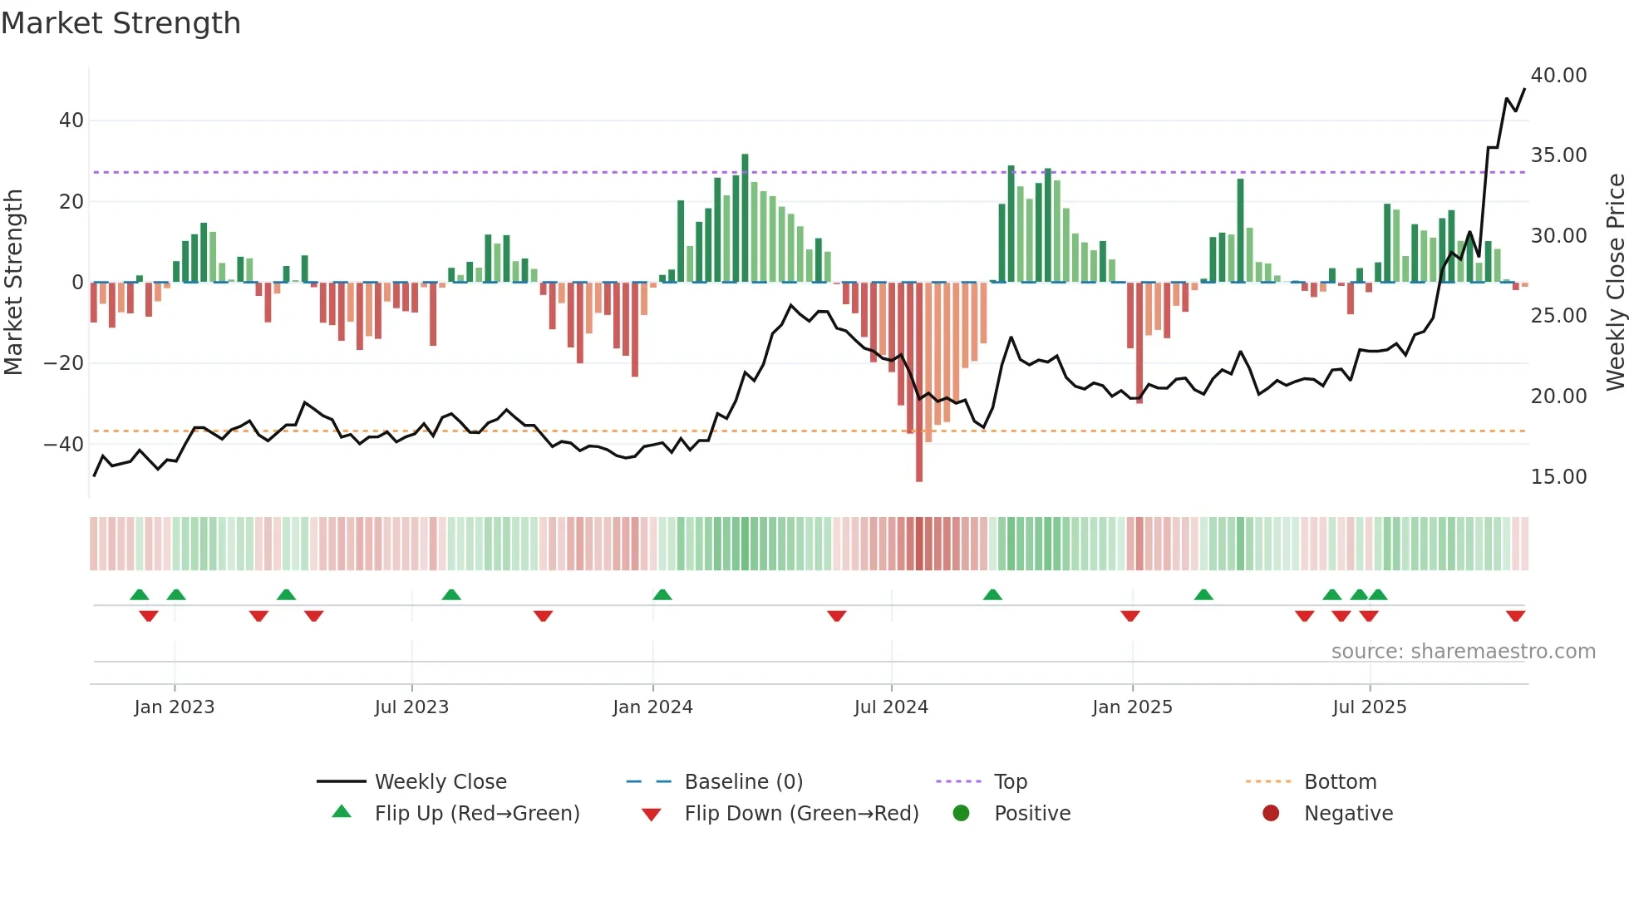
Task: Click the Jan 2023 axis label
Action: click(x=175, y=707)
